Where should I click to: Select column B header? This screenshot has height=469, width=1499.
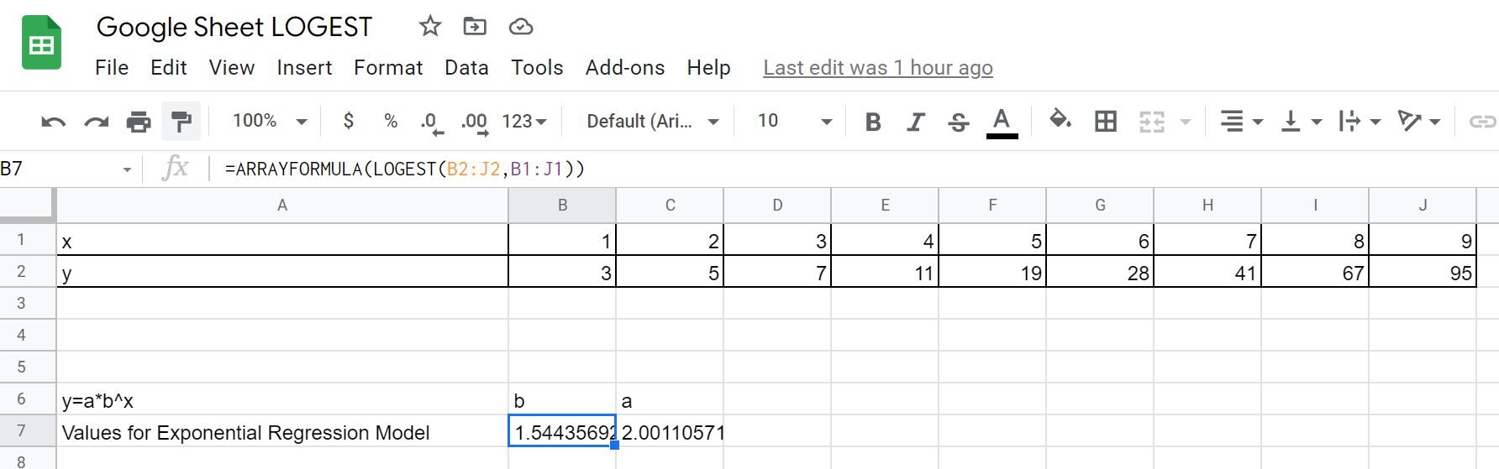[x=562, y=206]
